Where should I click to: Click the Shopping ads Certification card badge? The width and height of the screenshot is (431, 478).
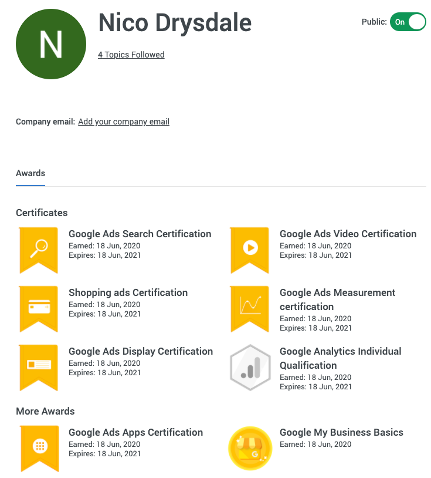point(39,309)
